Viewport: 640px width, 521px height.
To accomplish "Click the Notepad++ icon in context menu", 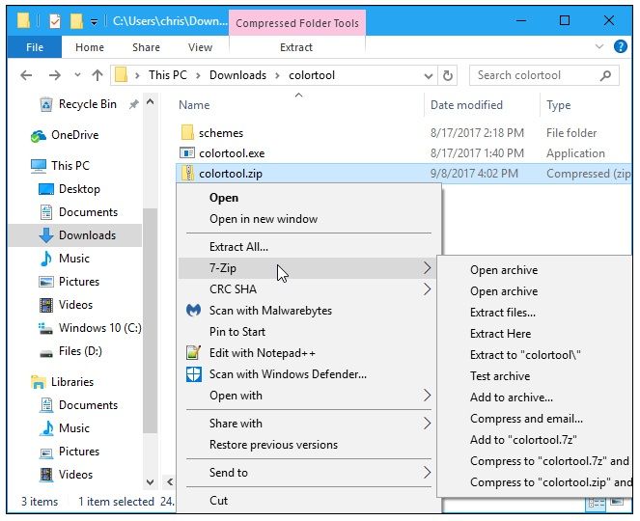I will (193, 353).
